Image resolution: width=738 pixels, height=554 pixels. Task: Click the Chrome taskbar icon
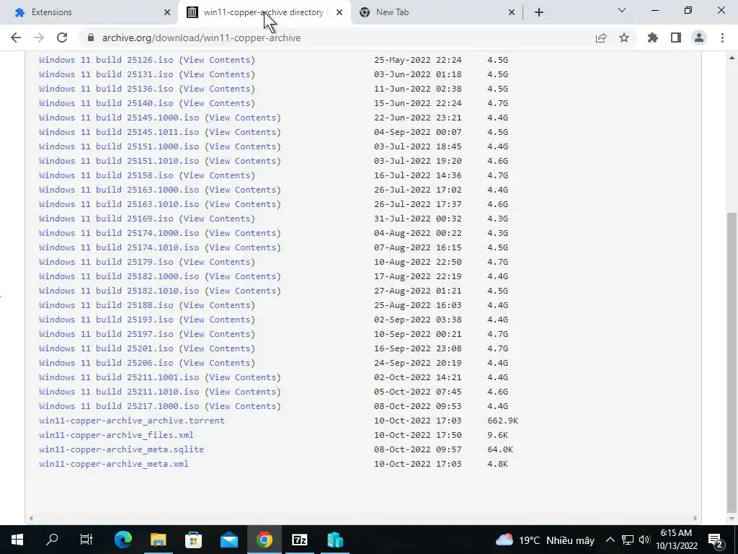[x=264, y=540]
